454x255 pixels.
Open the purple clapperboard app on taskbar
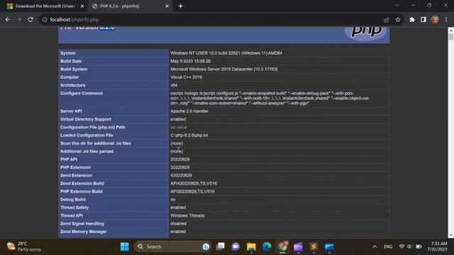(x=298, y=246)
